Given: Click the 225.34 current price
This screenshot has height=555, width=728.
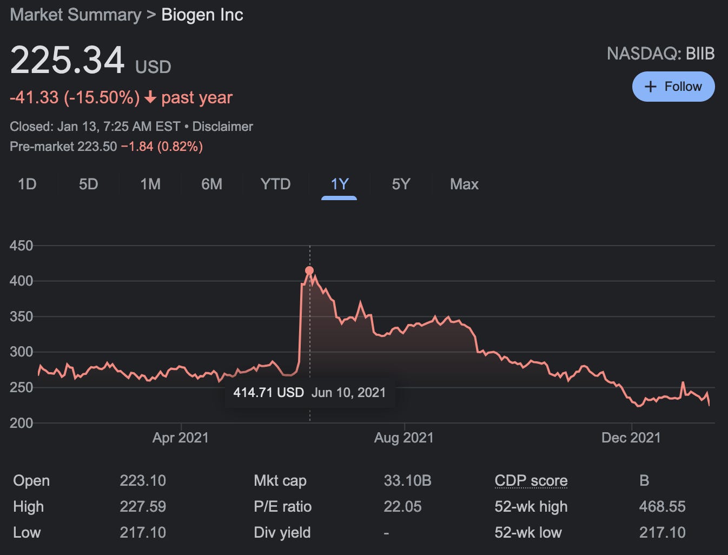Looking at the screenshot, I should [x=68, y=60].
